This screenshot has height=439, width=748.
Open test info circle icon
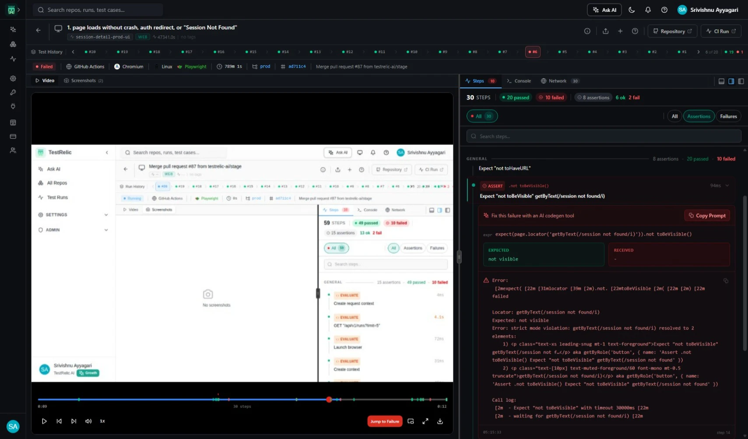pyautogui.click(x=587, y=31)
